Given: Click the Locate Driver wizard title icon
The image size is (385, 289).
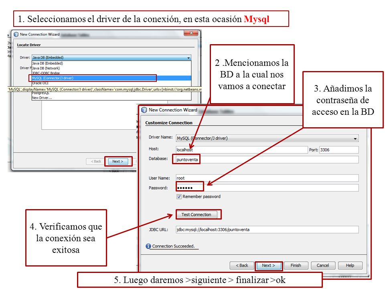Looking at the screenshot, I should tap(16, 35).
